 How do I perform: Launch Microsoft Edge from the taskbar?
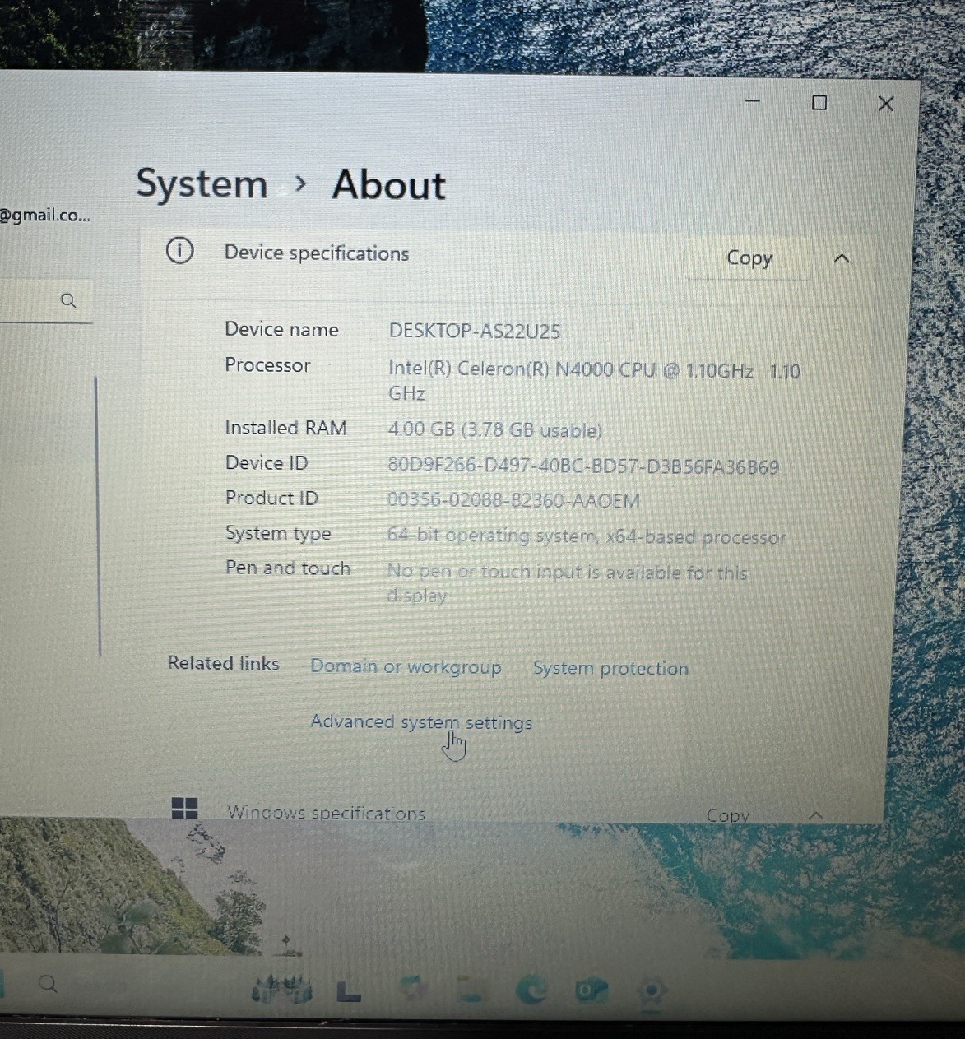point(531,990)
